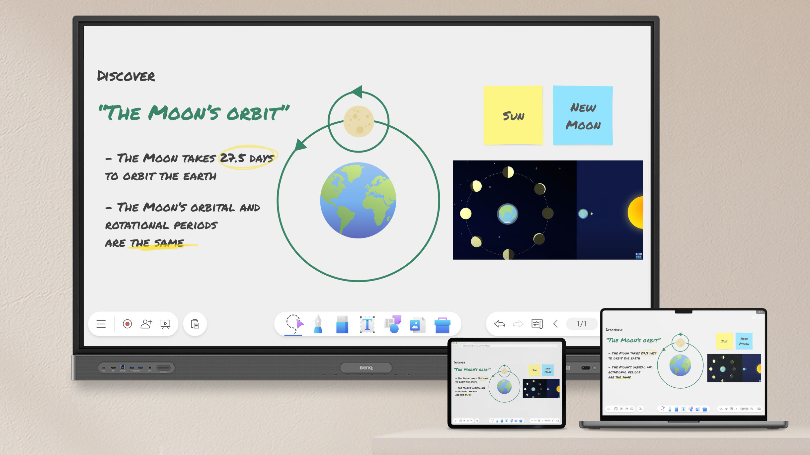The image size is (810, 455).
Task: Click the screen share/present icon
Action: coord(165,323)
